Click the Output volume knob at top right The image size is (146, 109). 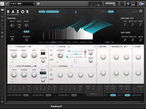point(141,12)
